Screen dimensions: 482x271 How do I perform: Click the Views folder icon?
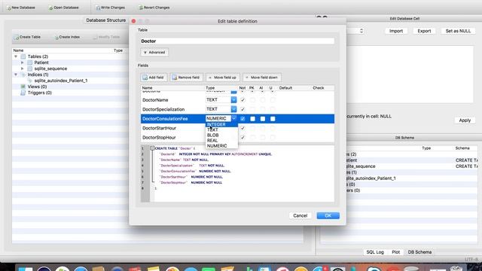[x=23, y=87]
